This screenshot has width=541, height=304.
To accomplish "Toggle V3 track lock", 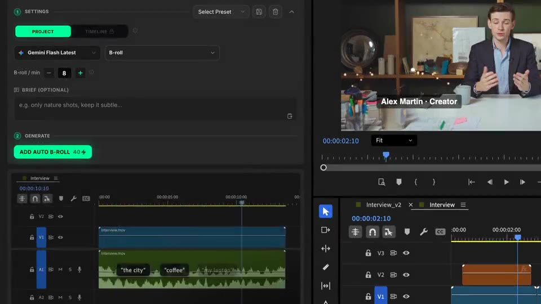I will [368, 253].
